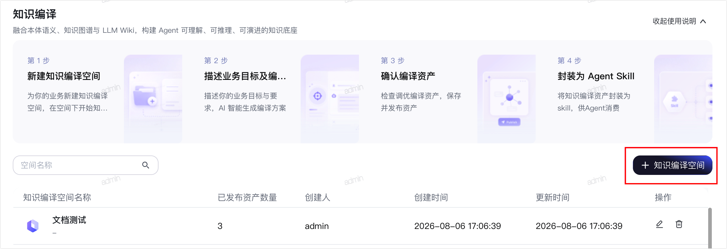This screenshot has width=727, height=249.
Task: Click the 第 4 步 label
Action: (569, 60)
